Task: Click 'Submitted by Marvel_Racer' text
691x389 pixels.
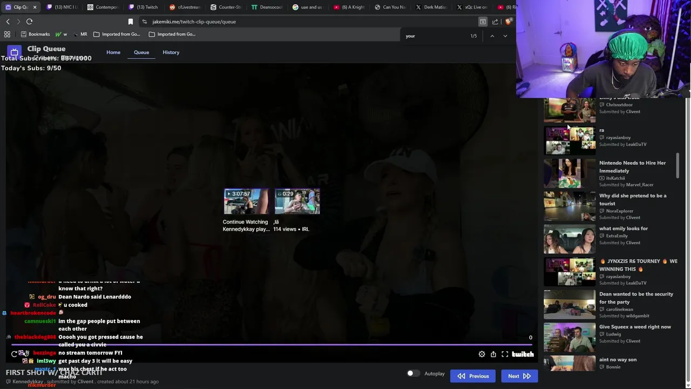Action: pyautogui.click(x=626, y=185)
